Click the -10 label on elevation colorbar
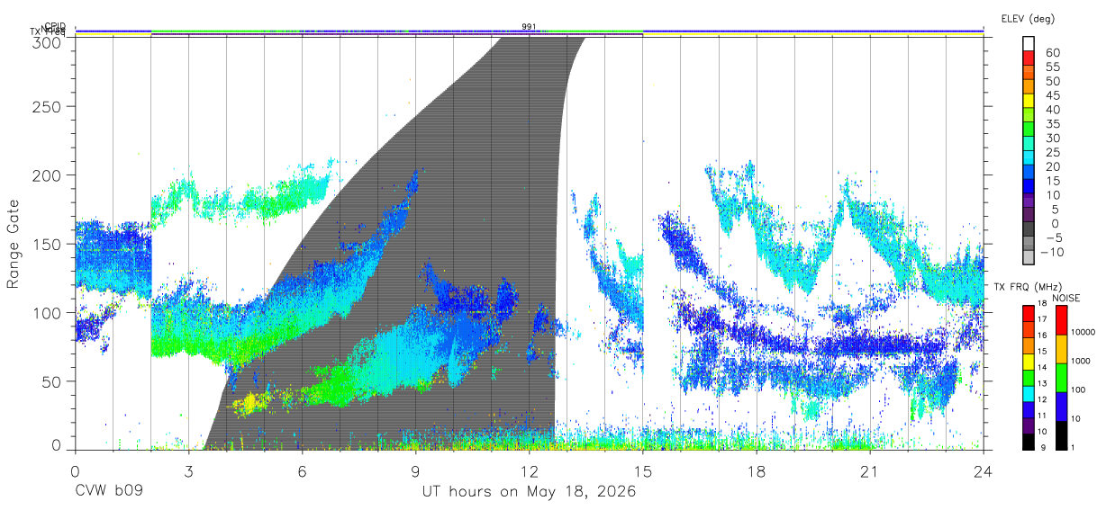The image size is (1106, 510). point(1050,252)
